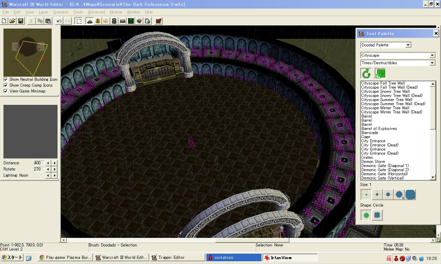
Task: Paste from clipboard toolbar icon
Action: [48, 21]
